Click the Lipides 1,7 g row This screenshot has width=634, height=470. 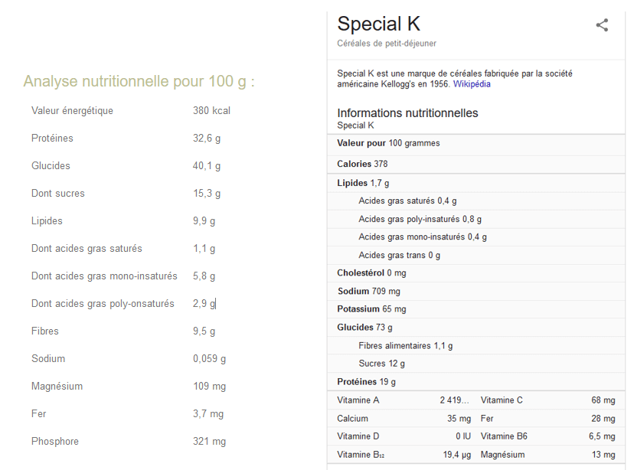coord(476,183)
